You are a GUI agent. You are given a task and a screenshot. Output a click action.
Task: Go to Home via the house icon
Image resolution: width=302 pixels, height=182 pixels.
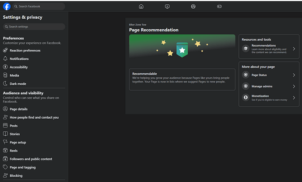[141, 7]
